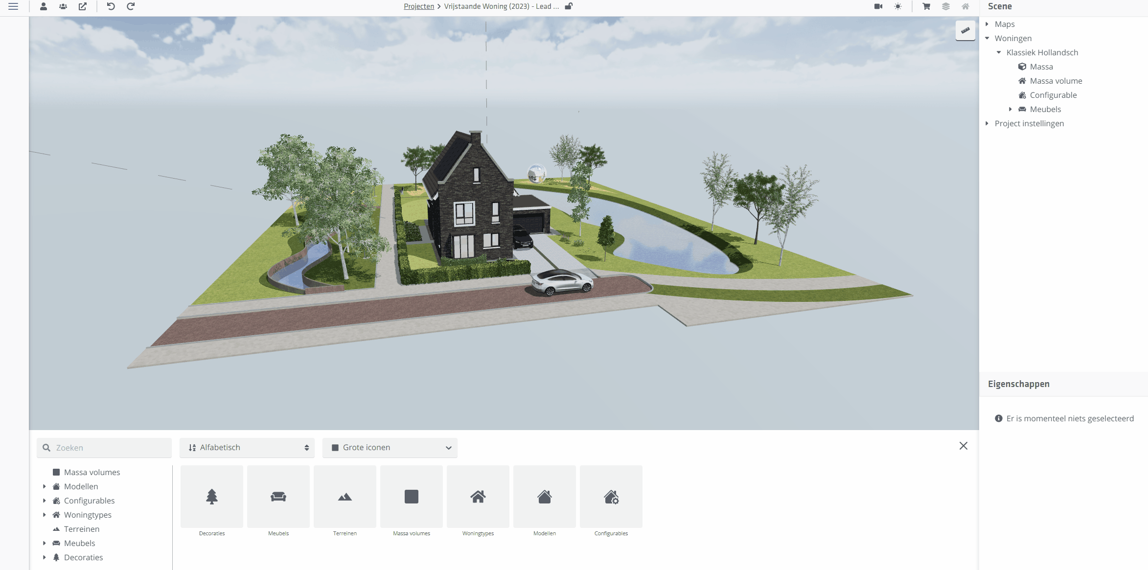Open the sun lighting settings icon
This screenshot has width=1148, height=570.
[898, 6]
